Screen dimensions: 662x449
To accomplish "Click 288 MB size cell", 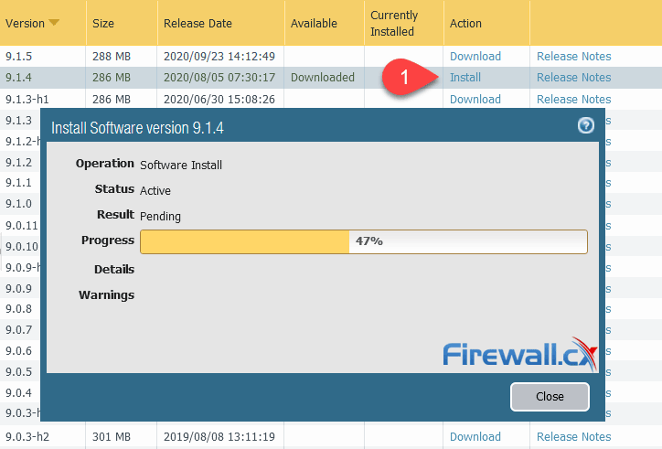I will (x=112, y=56).
